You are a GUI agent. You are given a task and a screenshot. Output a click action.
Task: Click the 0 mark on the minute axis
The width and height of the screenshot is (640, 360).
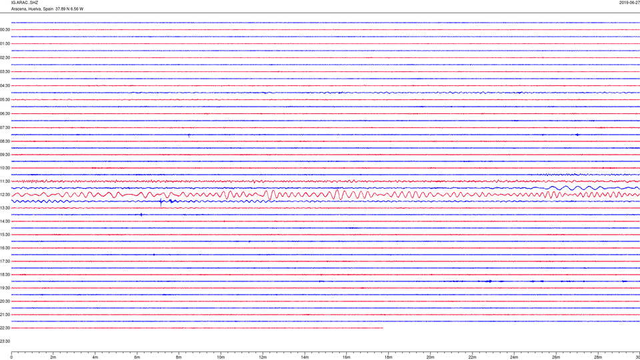tap(11, 357)
